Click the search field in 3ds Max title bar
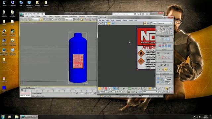212x119 pixels. (x=123, y=14)
